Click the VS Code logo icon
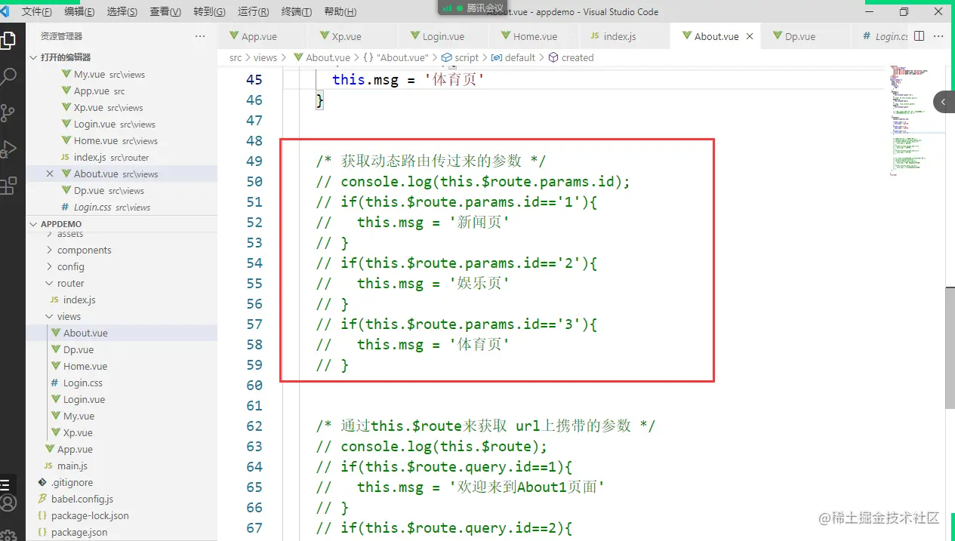Viewport: 955px width, 541px height. [4, 11]
